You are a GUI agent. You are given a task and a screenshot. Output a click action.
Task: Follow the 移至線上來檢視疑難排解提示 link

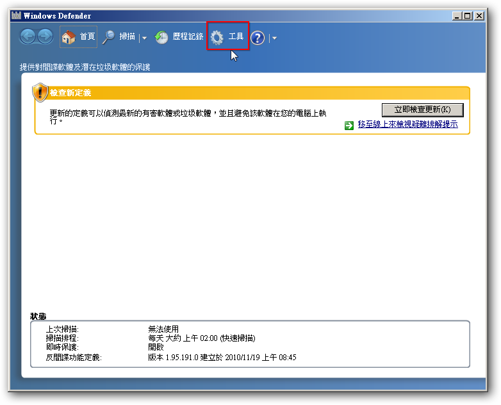407,125
